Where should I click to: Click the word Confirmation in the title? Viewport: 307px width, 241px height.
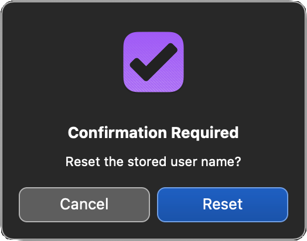117,133
